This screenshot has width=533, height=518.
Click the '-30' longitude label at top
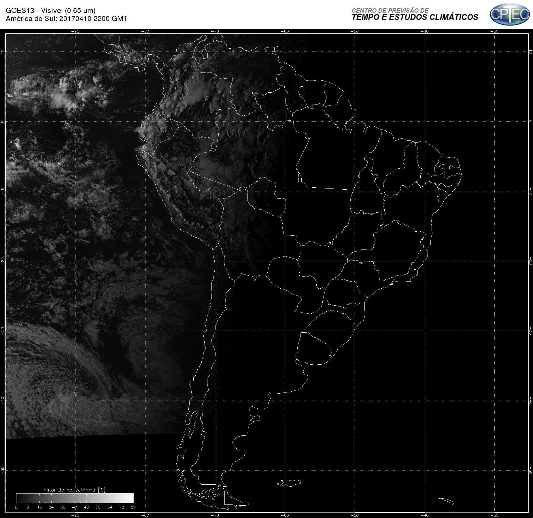[494, 31]
